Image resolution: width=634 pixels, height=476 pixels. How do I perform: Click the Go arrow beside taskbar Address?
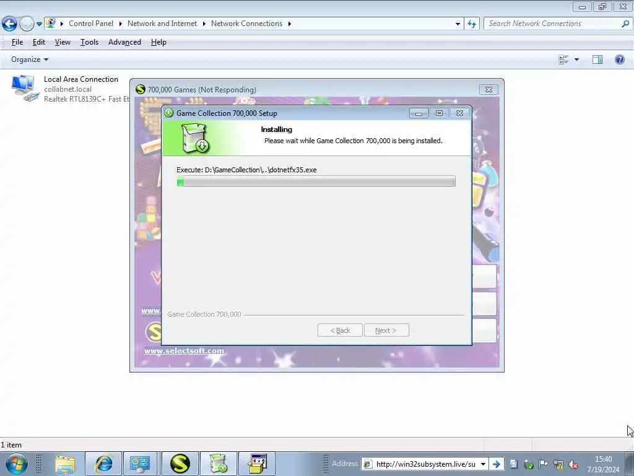[497, 464]
